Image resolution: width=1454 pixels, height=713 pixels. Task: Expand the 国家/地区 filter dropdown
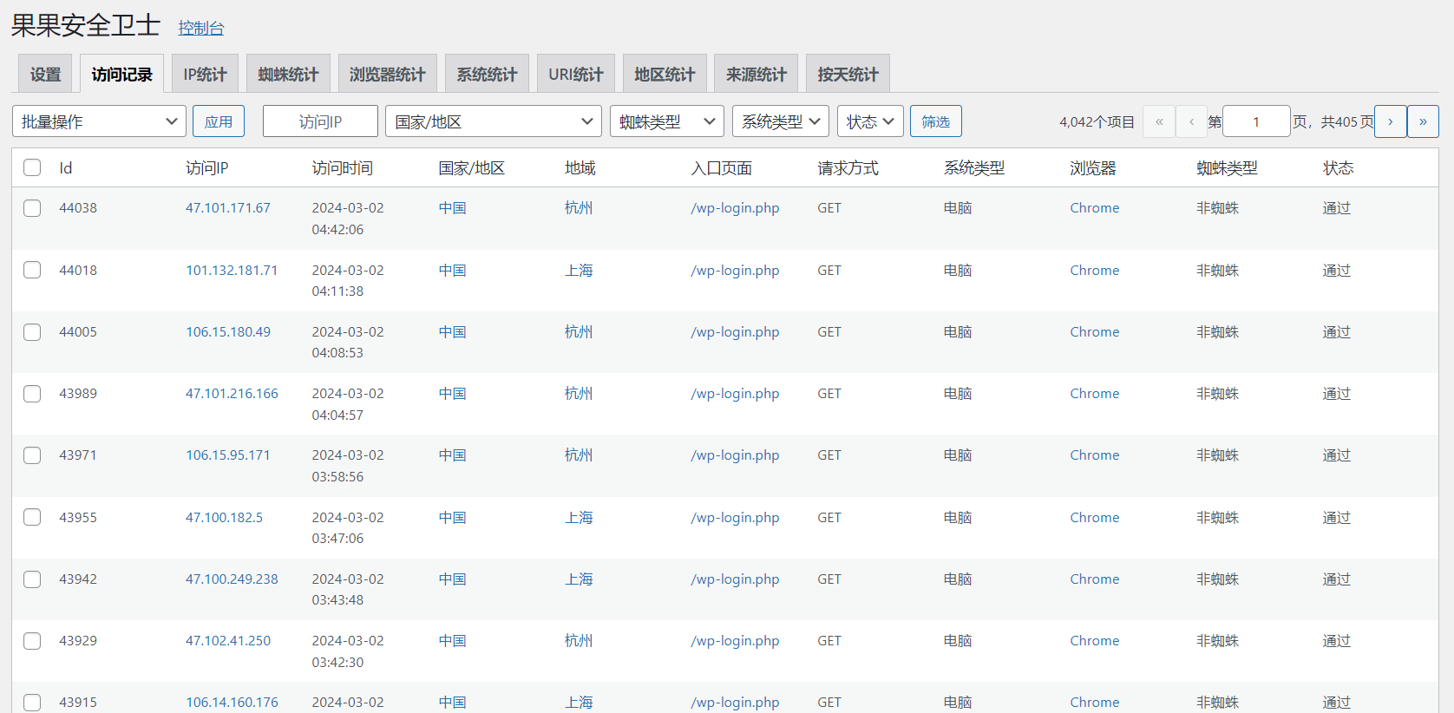tap(493, 121)
